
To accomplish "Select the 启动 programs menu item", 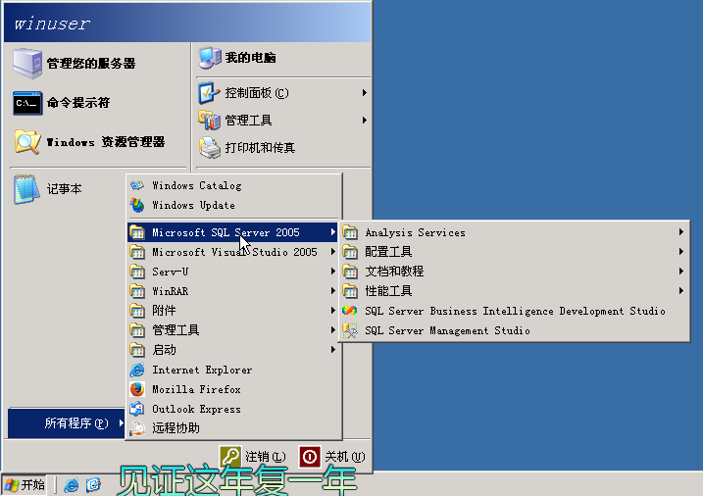I will click(x=232, y=350).
